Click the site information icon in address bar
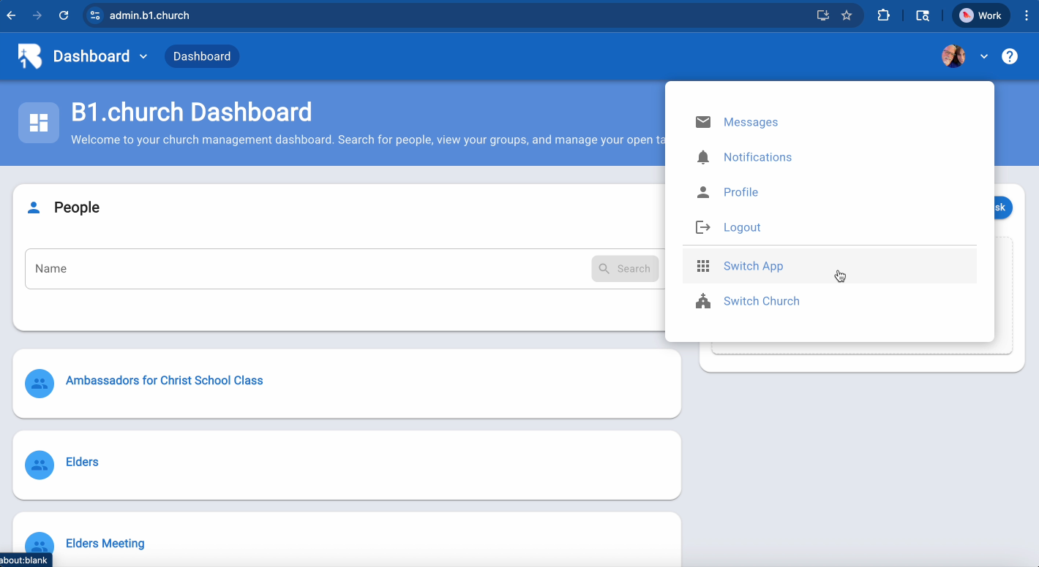Viewport: 1039px width, 567px height. point(95,15)
